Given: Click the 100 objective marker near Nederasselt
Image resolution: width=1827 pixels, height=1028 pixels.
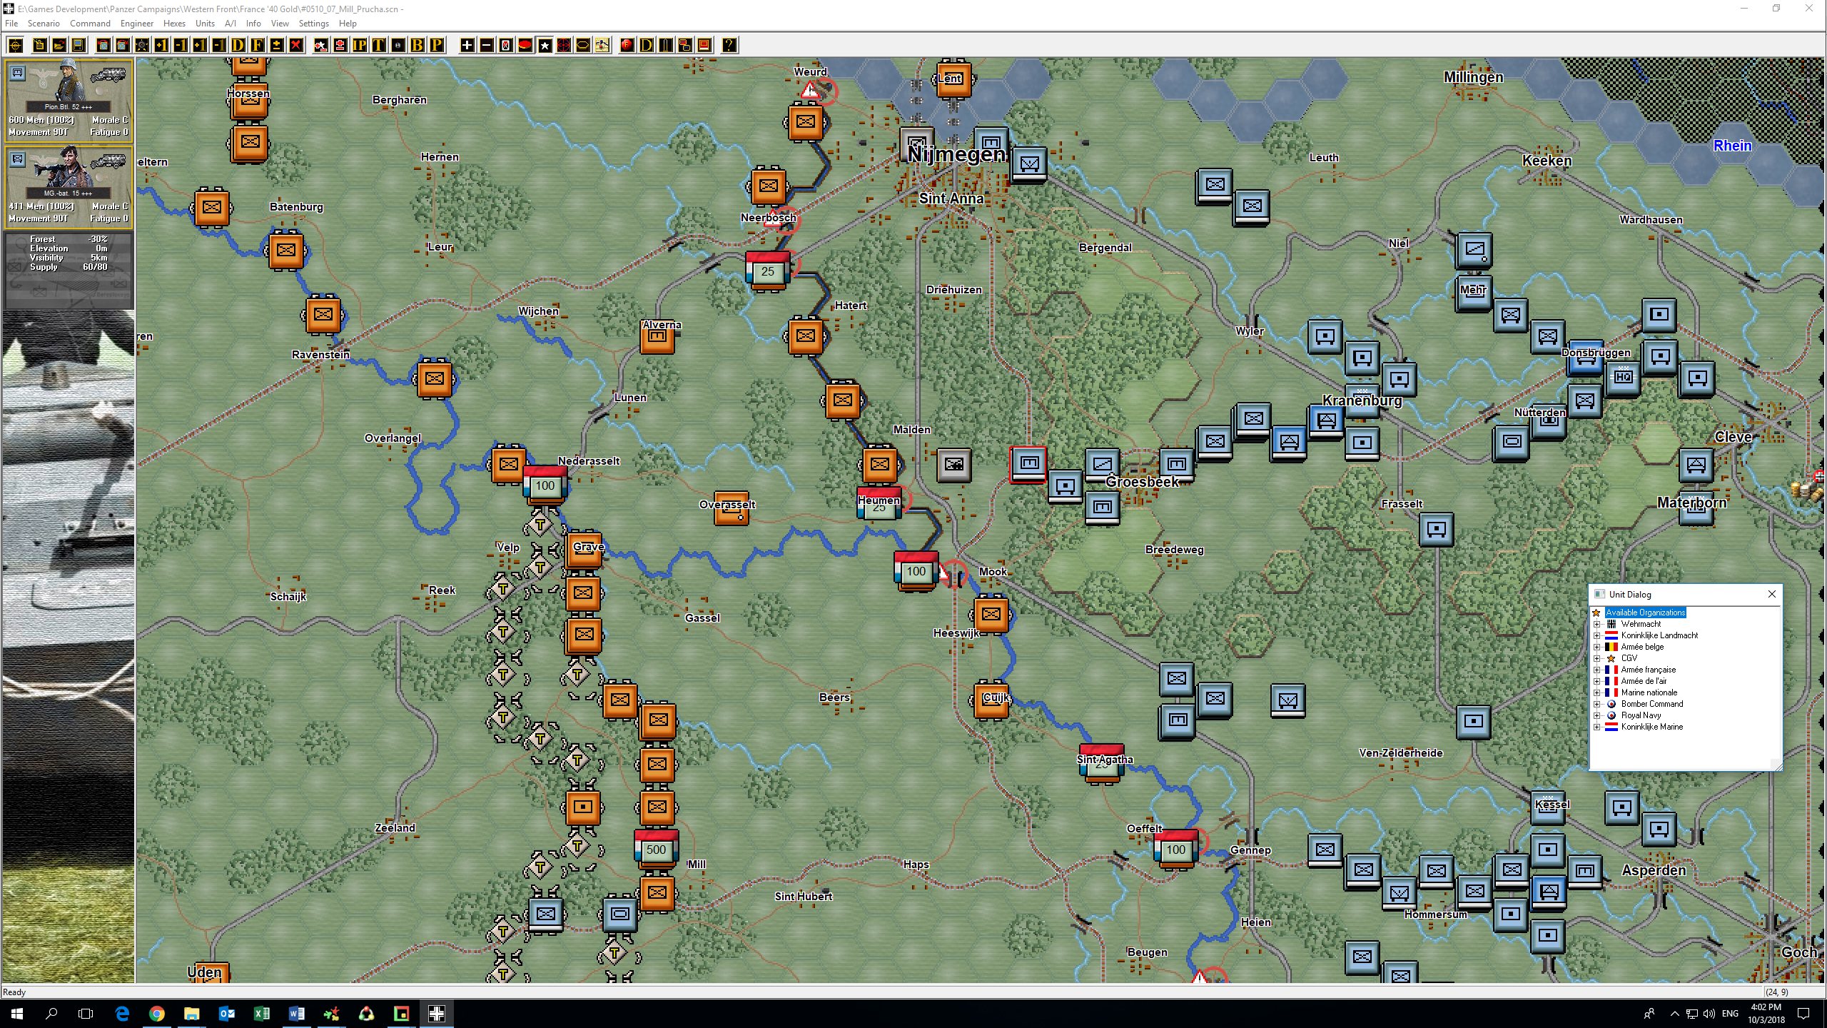Looking at the screenshot, I should [545, 485].
